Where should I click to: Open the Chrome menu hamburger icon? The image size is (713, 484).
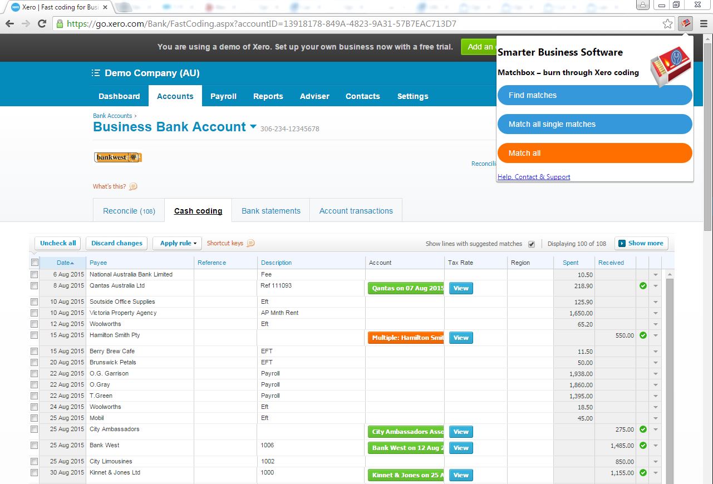[704, 24]
